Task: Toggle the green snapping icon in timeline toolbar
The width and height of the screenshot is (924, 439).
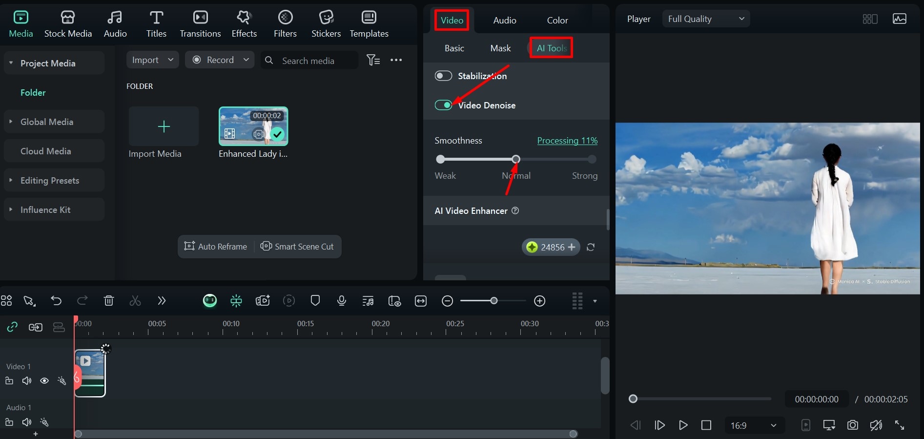Action: [236, 301]
